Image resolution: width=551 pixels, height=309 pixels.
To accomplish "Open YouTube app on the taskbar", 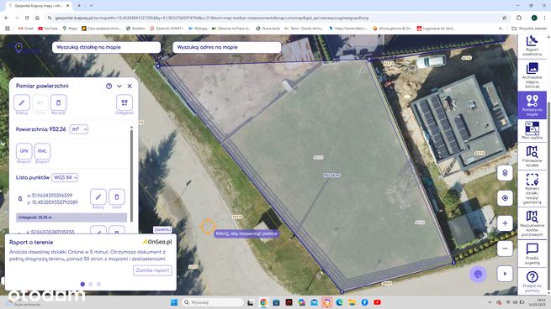I will tap(378, 302).
